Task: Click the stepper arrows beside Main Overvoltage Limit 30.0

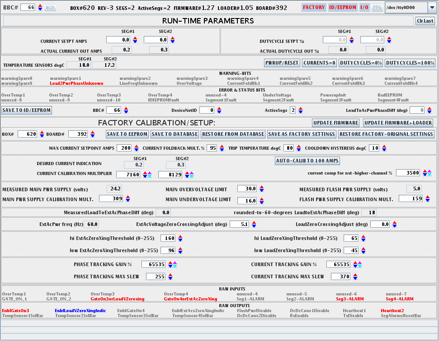Action: tap(262, 189)
